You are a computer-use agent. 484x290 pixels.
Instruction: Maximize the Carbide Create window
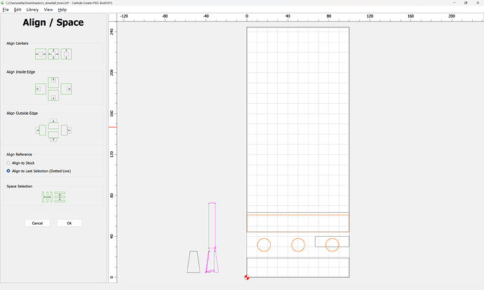[x=466, y=3]
